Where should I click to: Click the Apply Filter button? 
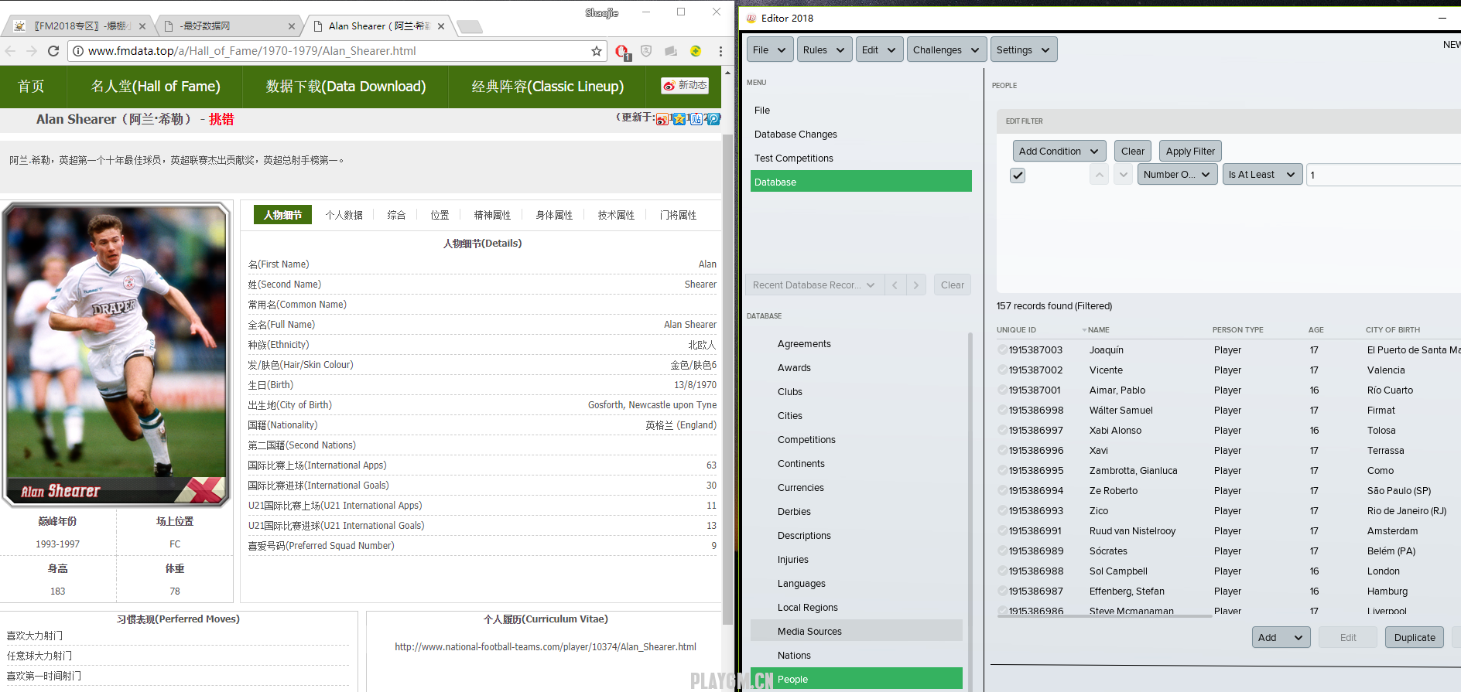1190,152
